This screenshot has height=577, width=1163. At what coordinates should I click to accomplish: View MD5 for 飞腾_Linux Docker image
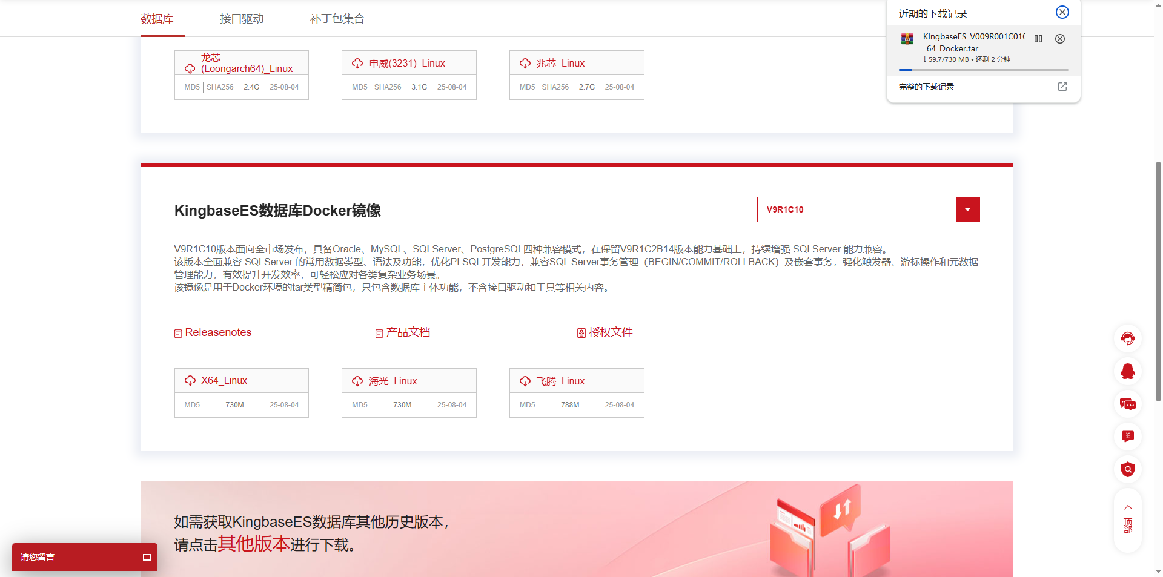tap(528, 405)
